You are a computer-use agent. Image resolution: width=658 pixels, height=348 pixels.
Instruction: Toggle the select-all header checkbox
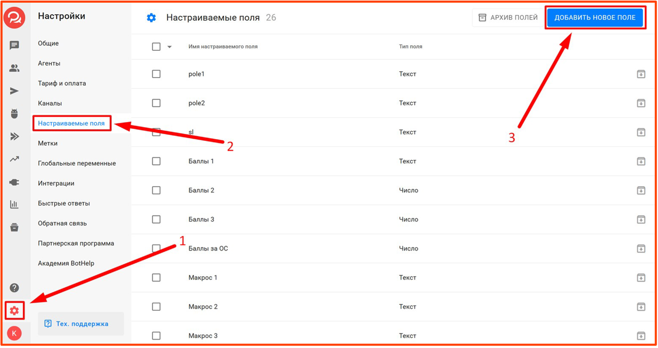156,47
